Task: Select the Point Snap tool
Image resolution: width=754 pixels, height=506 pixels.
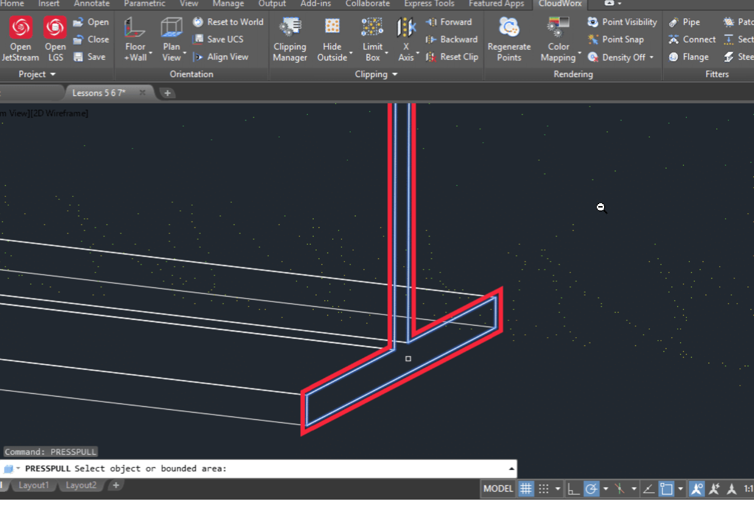Action: click(x=616, y=39)
